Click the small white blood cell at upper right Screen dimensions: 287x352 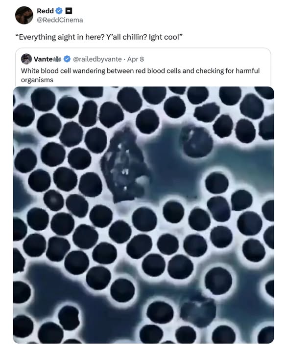(x=196, y=141)
